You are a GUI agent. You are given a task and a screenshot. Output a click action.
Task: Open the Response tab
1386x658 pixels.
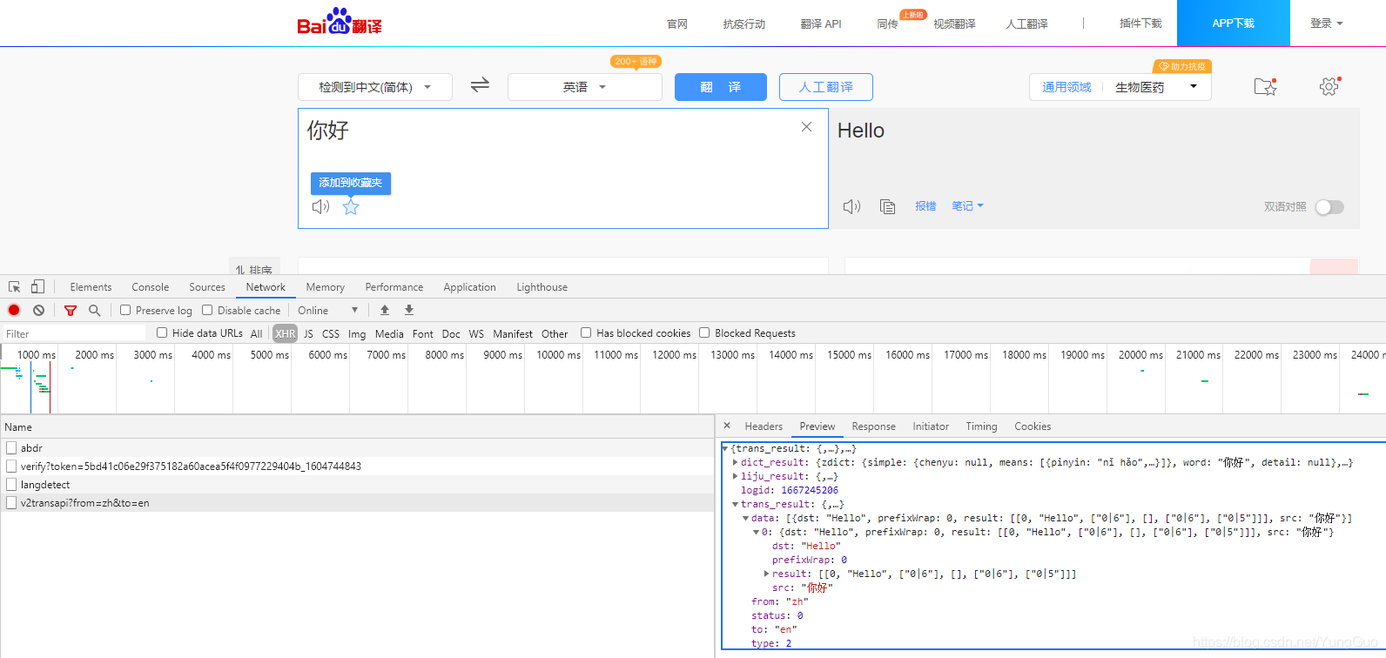(x=873, y=426)
